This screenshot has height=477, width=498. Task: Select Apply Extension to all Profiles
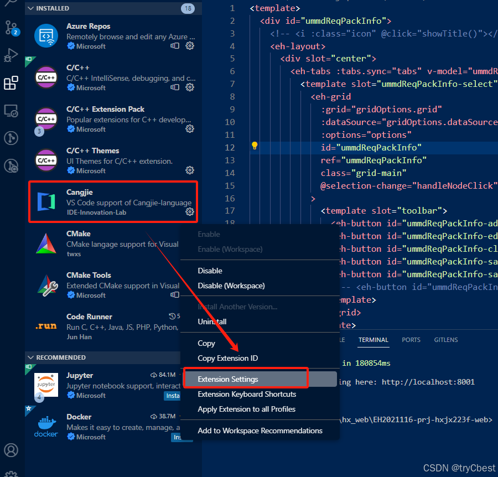coord(246,409)
